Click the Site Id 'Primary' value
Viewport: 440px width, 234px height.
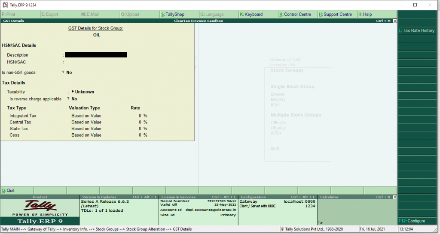(228, 215)
